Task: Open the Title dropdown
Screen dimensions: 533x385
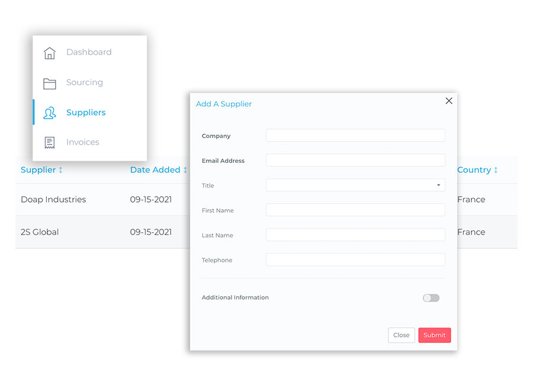Action: click(x=355, y=185)
